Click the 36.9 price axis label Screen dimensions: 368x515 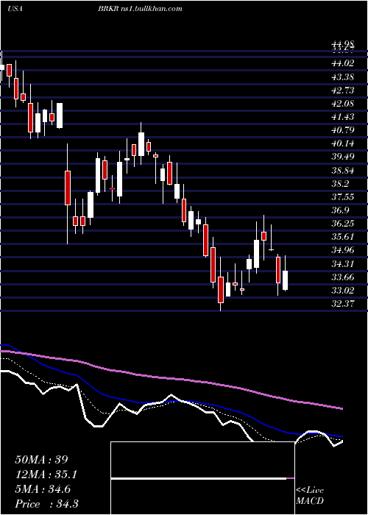(340, 210)
